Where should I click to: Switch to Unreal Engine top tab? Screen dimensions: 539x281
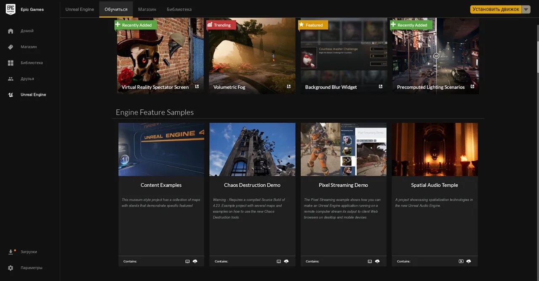pyautogui.click(x=80, y=9)
